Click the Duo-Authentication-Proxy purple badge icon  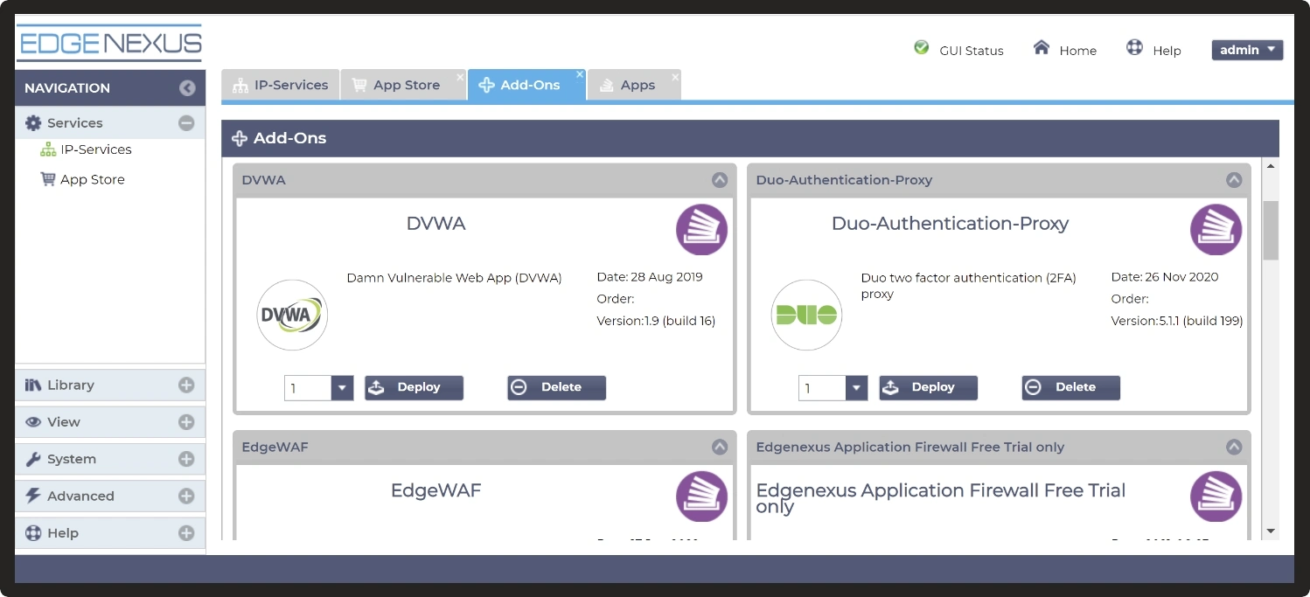(x=1216, y=230)
